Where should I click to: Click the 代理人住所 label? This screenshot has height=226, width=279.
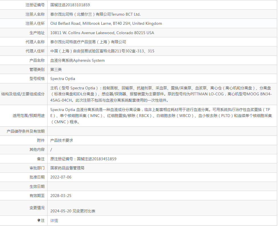[35, 51]
